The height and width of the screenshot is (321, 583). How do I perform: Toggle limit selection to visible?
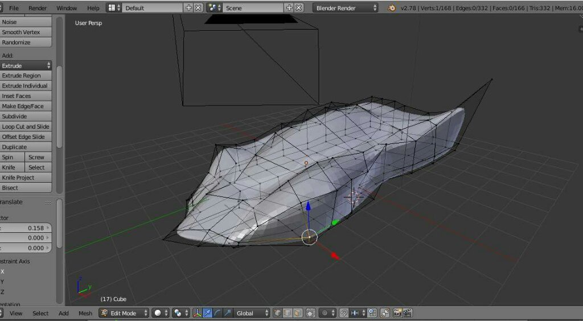(x=310, y=313)
